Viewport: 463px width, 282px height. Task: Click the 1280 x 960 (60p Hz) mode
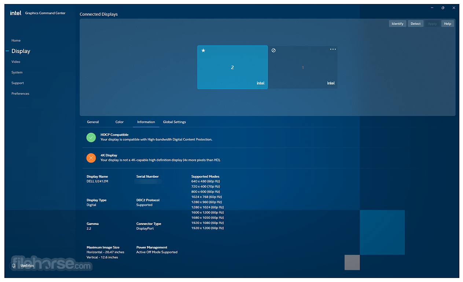pyautogui.click(x=206, y=202)
